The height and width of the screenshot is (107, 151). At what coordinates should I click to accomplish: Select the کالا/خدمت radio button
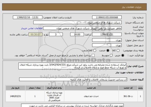95,50
